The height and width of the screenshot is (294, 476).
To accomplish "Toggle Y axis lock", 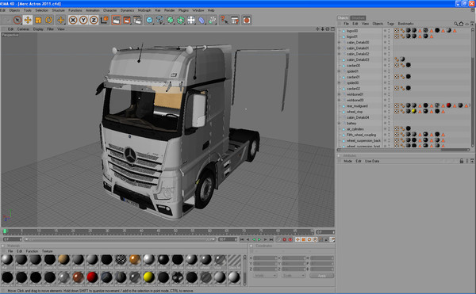I will pyautogui.click(x=83, y=21).
